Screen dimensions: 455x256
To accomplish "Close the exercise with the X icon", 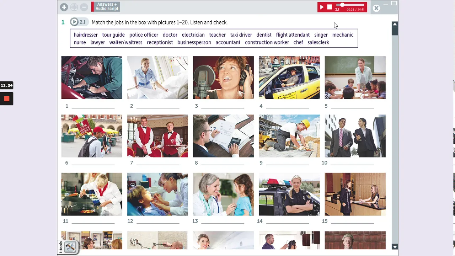I will click(376, 8).
